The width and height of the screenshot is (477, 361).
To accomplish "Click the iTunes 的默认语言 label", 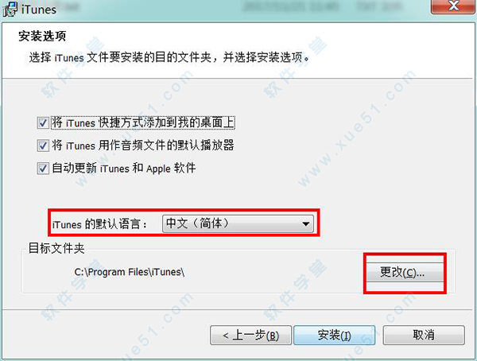I will [99, 225].
